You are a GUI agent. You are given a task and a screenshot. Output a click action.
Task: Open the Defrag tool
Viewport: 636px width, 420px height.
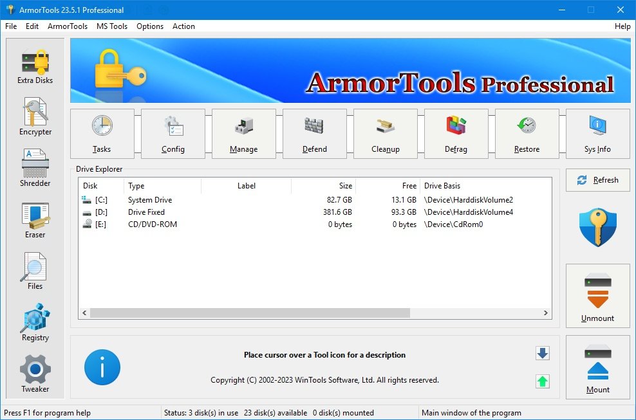[x=456, y=134]
